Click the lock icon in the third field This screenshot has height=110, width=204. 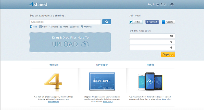click(x=171, y=48)
